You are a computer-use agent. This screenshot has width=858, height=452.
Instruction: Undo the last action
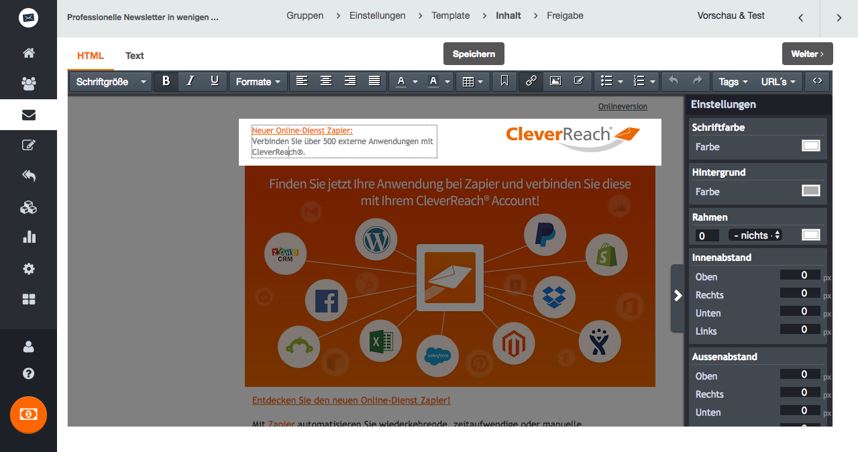tap(674, 81)
